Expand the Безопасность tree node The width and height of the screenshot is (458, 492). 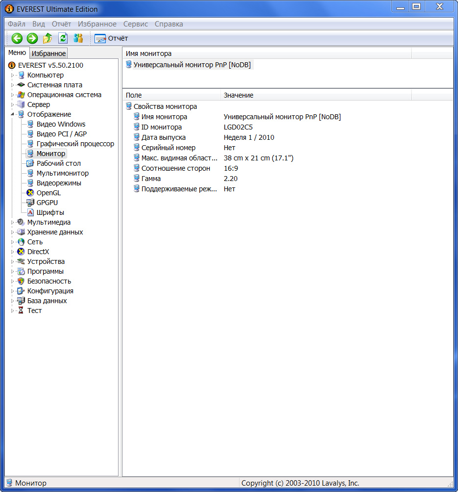coord(13,282)
